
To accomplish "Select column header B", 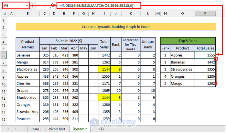I will click(x=28, y=14).
